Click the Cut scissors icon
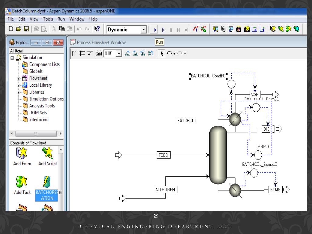The height and width of the screenshot is (234, 312). click(x=54, y=29)
